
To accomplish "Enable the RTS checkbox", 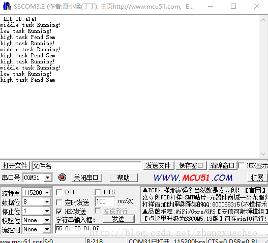I will tap(98, 192).
